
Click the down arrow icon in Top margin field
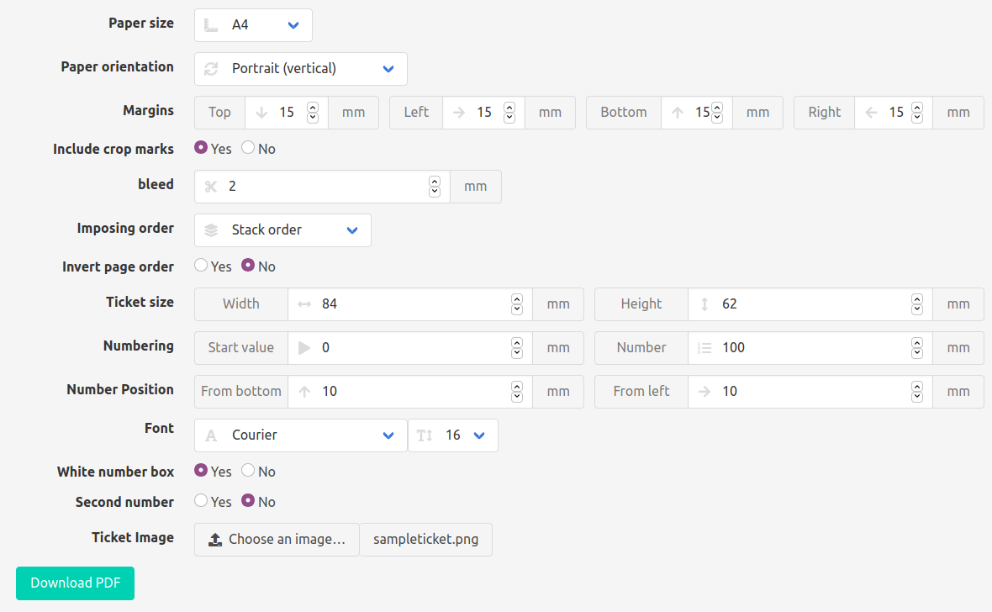pyautogui.click(x=261, y=113)
